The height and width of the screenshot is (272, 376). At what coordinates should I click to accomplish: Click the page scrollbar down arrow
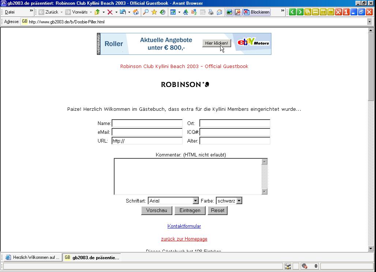pyautogui.click(x=371, y=248)
